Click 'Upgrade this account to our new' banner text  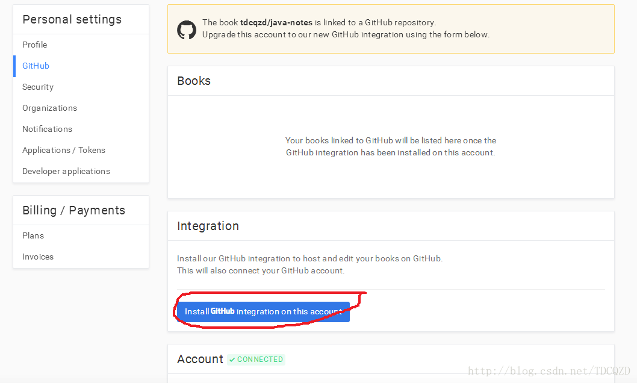(x=346, y=35)
